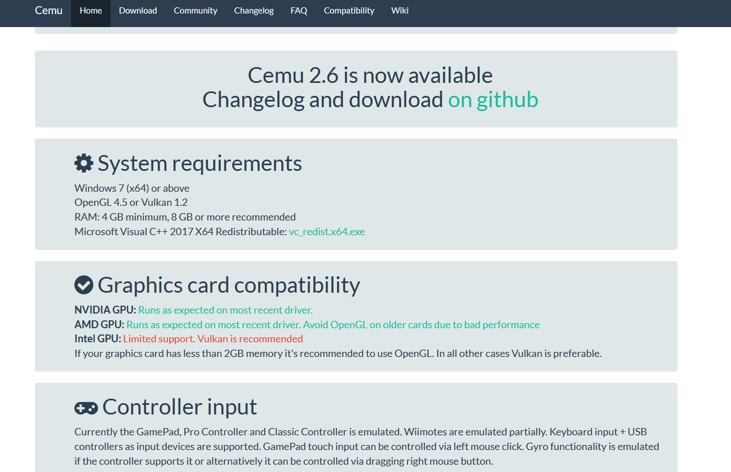The image size is (731, 472).
Task: Click the 'Currently the GamePad, Pro Controller' paragraph
Action: 367,447
